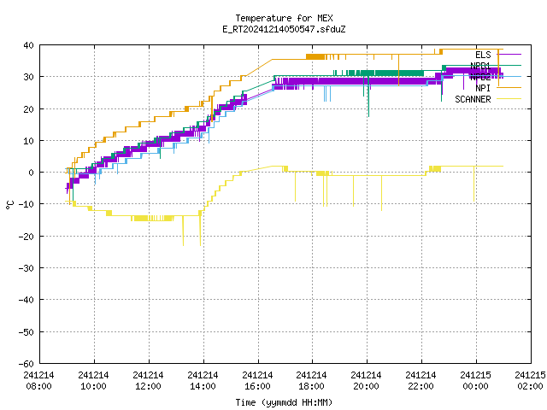
Task: Click the y-axis label -40
Action: pos(26,300)
